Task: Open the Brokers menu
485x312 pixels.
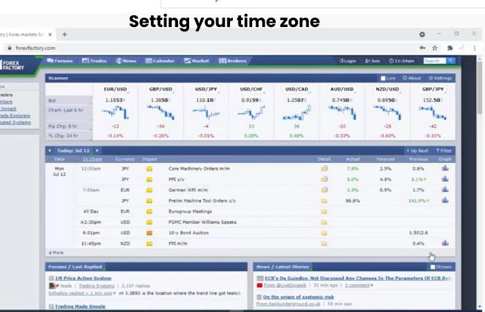Action: point(233,61)
